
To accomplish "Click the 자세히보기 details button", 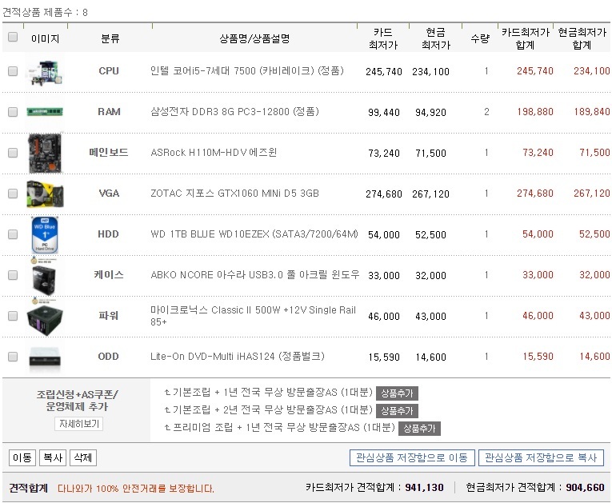I will [79, 424].
